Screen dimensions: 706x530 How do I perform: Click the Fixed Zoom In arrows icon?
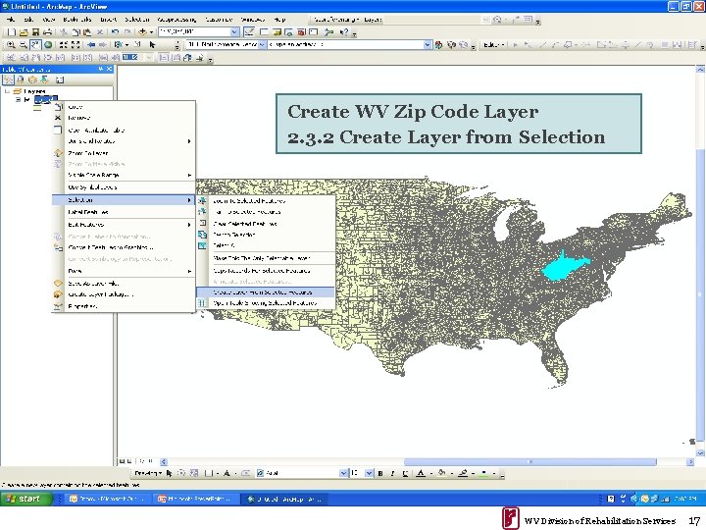pos(64,44)
